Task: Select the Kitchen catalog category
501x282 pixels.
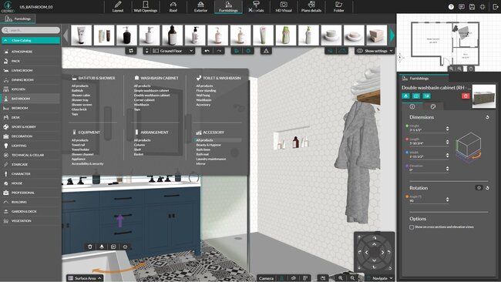Action: point(31,89)
